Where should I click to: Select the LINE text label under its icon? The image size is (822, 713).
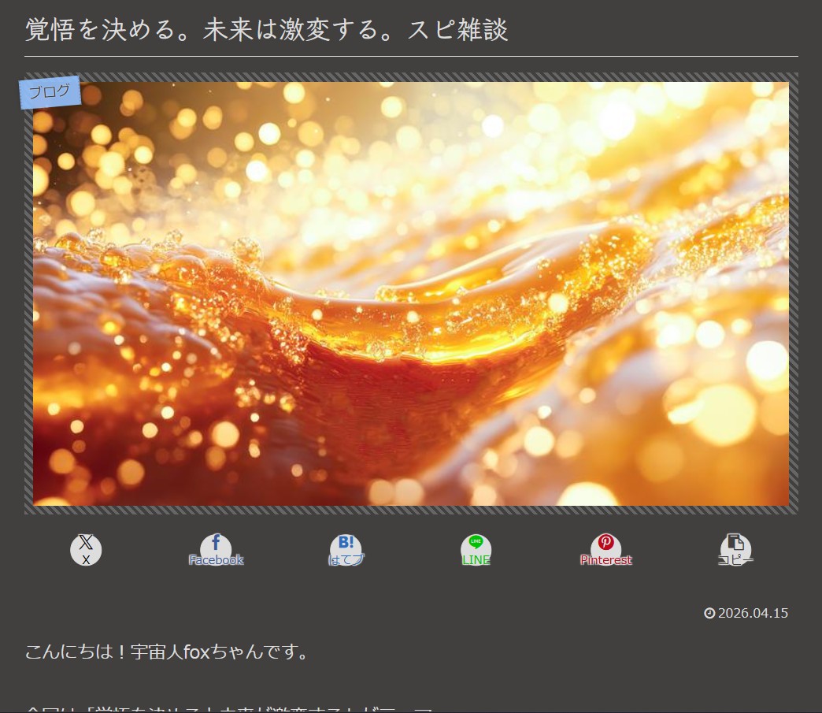point(476,559)
